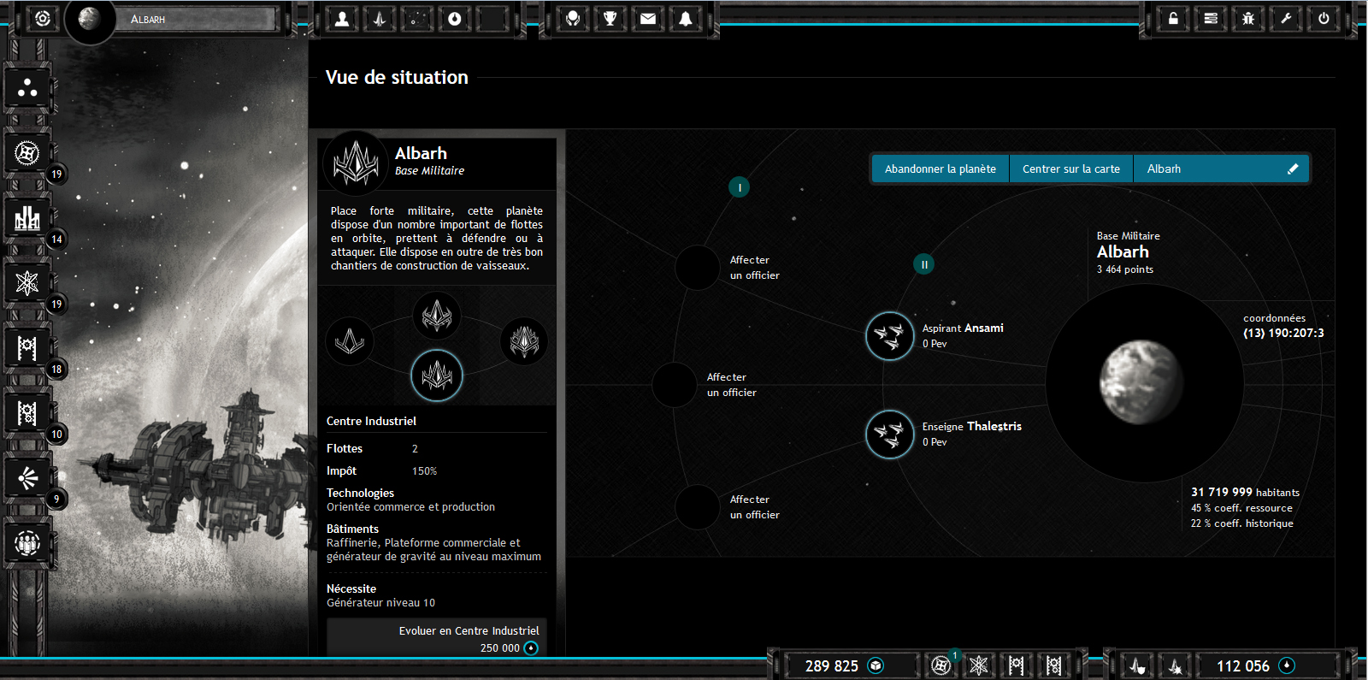Click the orbit line marker II
1368x680 pixels.
[924, 264]
